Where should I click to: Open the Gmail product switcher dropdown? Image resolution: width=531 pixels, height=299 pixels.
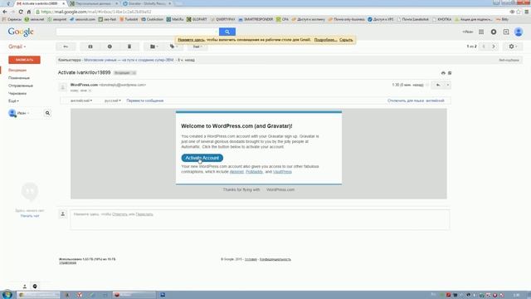[17, 47]
